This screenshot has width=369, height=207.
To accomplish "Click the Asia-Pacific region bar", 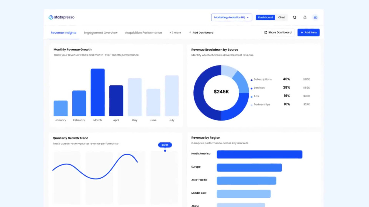I will (x=246, y=181).
